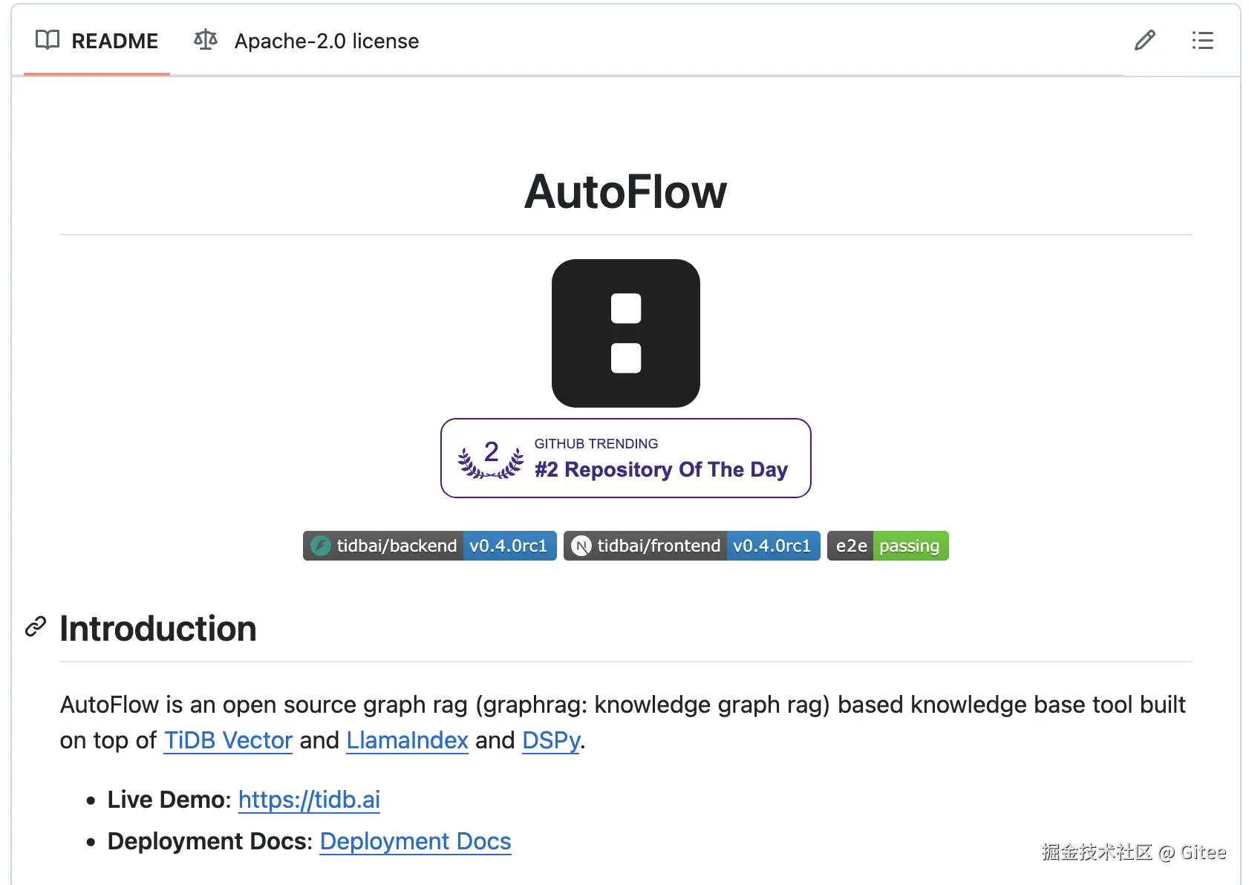Open the TiDB Vector link
Viewport: 1249px width, 885px height.
228,740
